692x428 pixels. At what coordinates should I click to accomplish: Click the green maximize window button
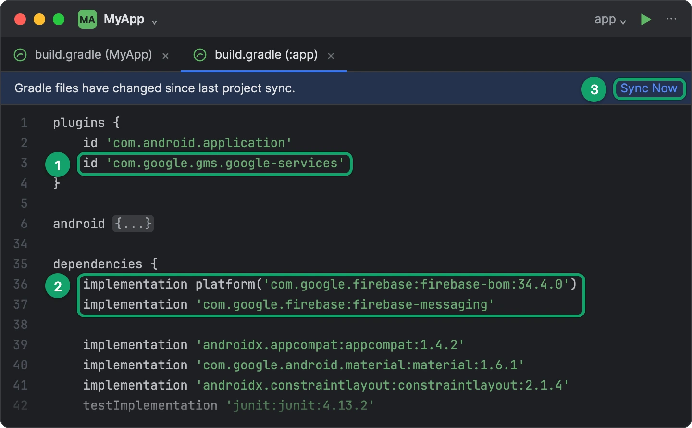tap(59, 19)
